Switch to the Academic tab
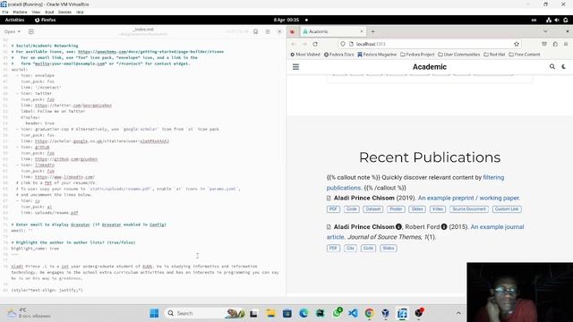Viewport: 573px width, 322px height. click(x=332, y=32)
